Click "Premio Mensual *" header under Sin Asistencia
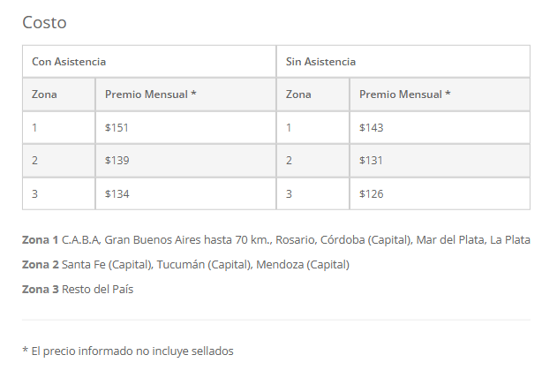The image size is (542, 370). coord(404,94)
